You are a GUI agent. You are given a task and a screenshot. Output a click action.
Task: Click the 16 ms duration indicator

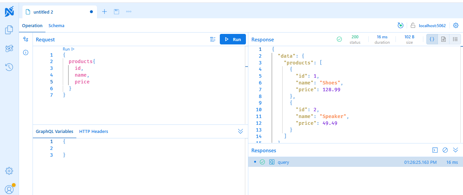tap(382, 39)
